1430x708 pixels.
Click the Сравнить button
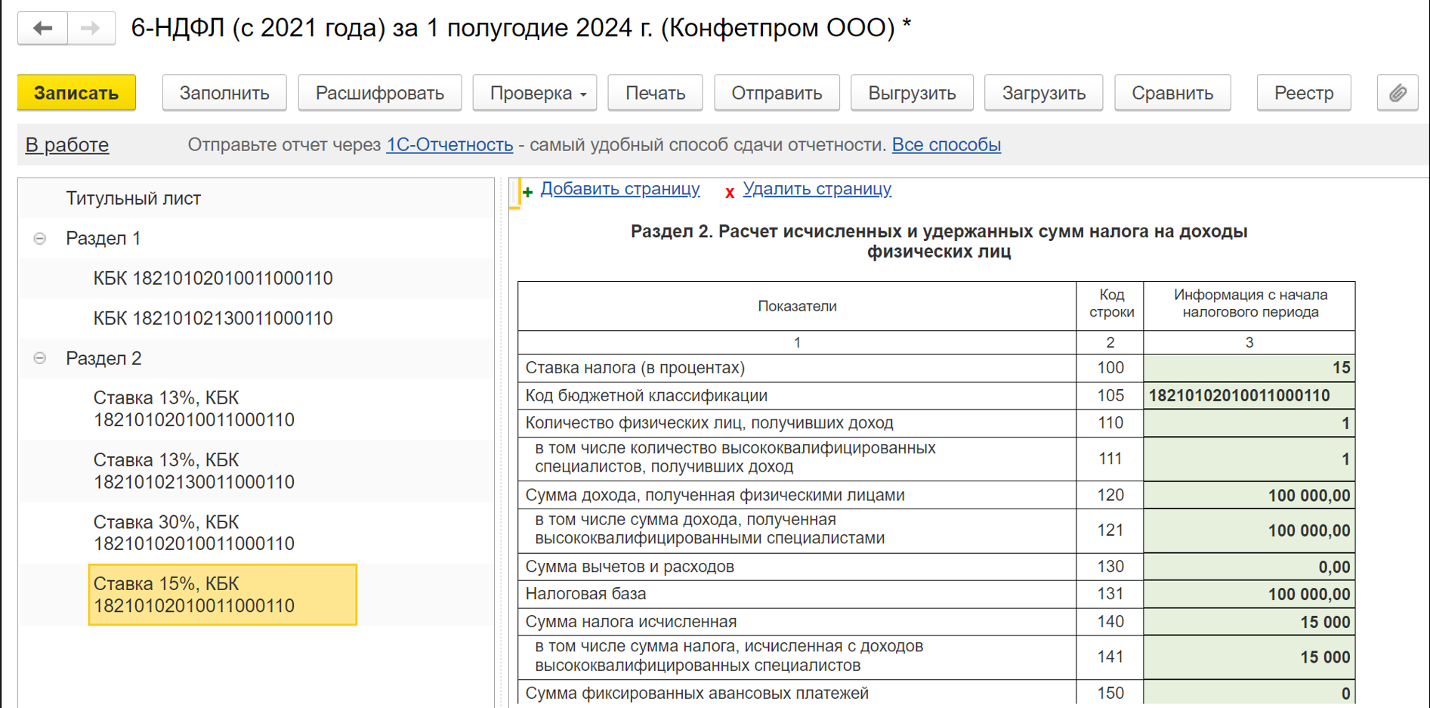[x=1172, y=93]
